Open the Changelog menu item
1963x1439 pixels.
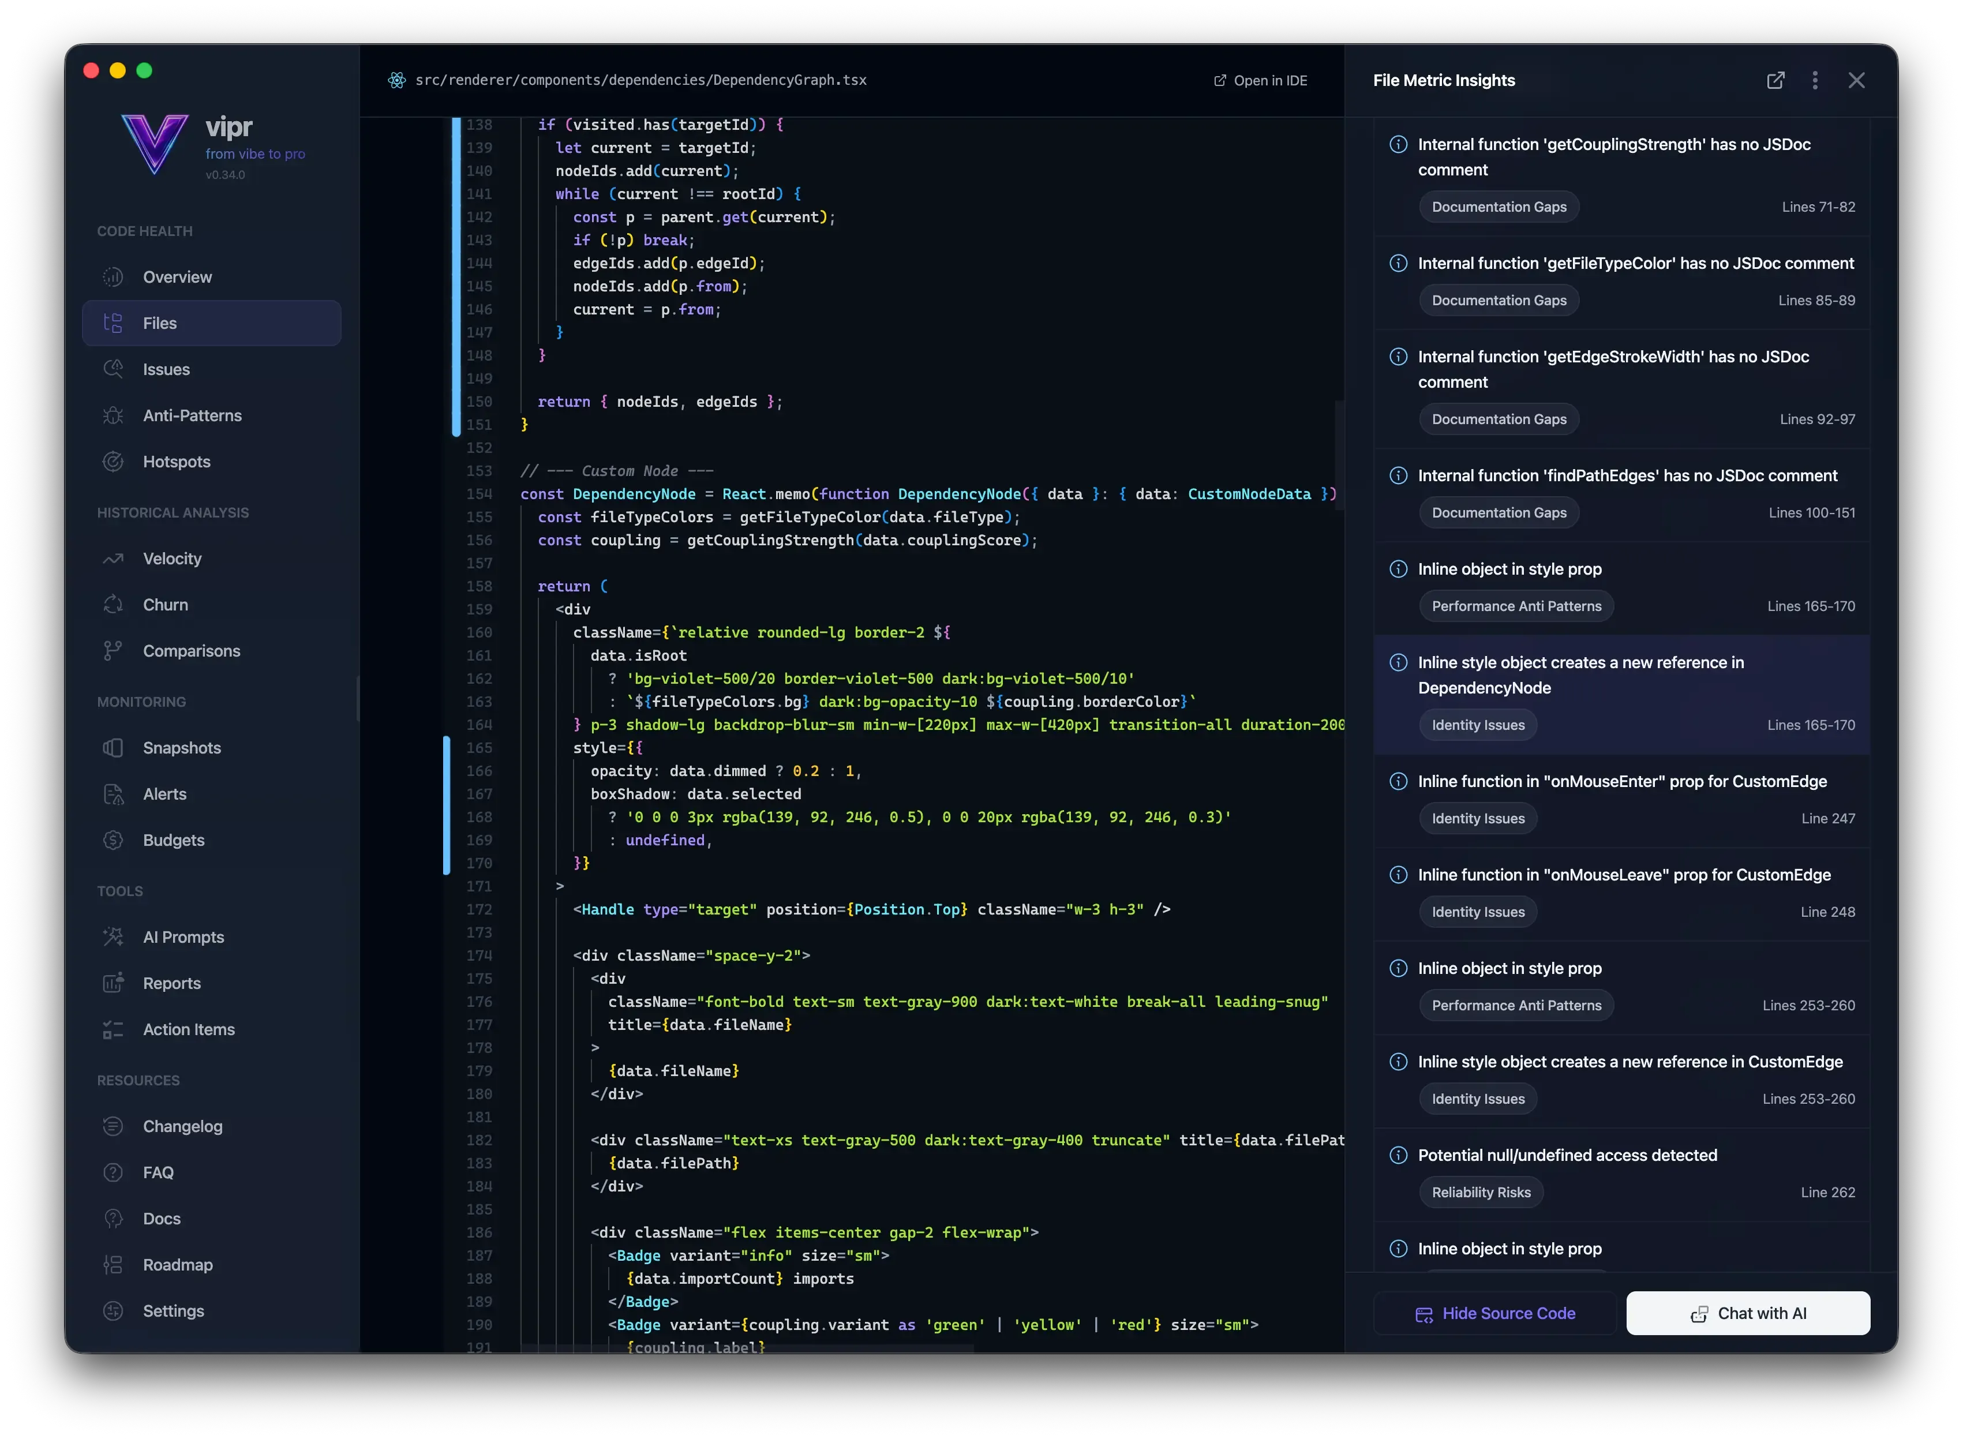[212, 1126]
